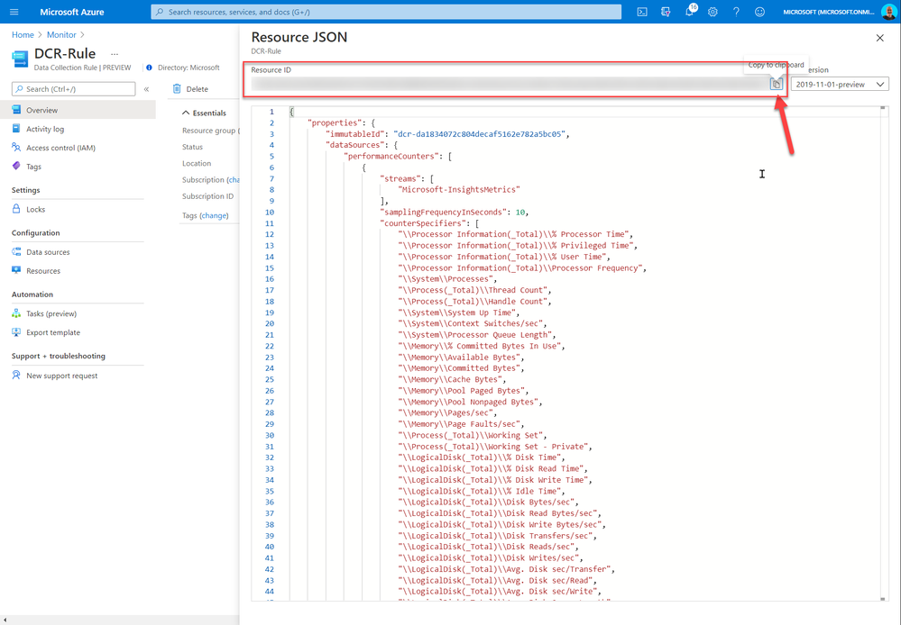This screenshot has height=625, width=901.
Task: Close the Resource JSON panel
Action: coord(879,38)
